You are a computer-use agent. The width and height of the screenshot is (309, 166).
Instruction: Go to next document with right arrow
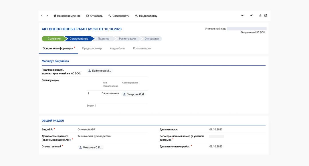click(47, 16)
